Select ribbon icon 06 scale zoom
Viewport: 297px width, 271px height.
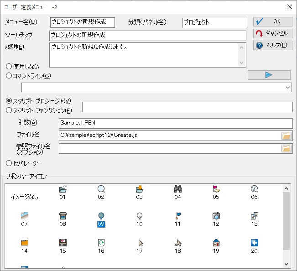point(255,192)
